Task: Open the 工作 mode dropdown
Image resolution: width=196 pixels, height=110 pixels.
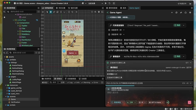Action: point(131,103)
